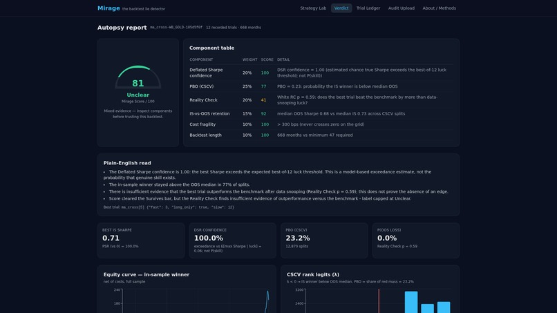Click the Best trial ma_cross[5] parameters line
The height and width of the screenshot is (313, 557).
(169, 207)
